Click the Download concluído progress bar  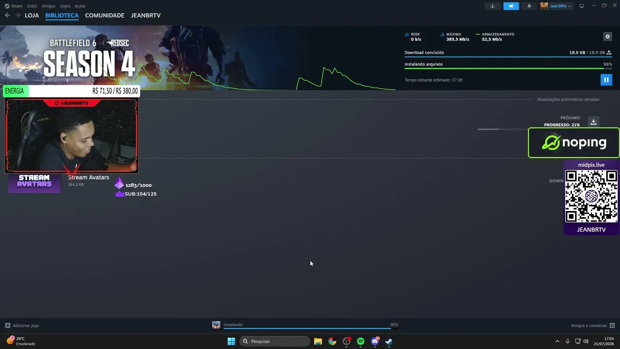coord(508,57)
